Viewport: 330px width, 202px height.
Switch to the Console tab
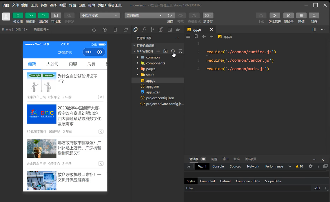pyautogui.click(x=218, y=166)
